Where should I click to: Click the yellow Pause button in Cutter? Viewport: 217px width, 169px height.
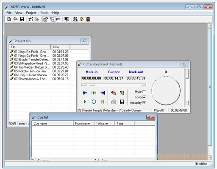coord(103,102)
